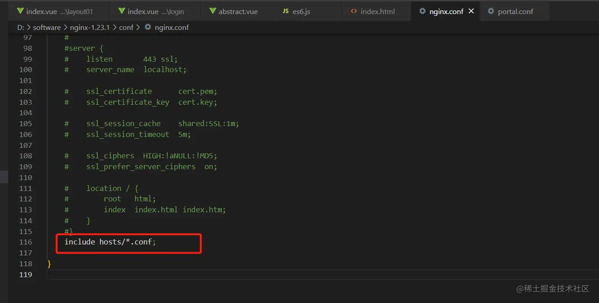Click the 'ssl_prefer_server_ciphers on;' line
This screenshot has height=303, width=599.
(x=141, y=166)
